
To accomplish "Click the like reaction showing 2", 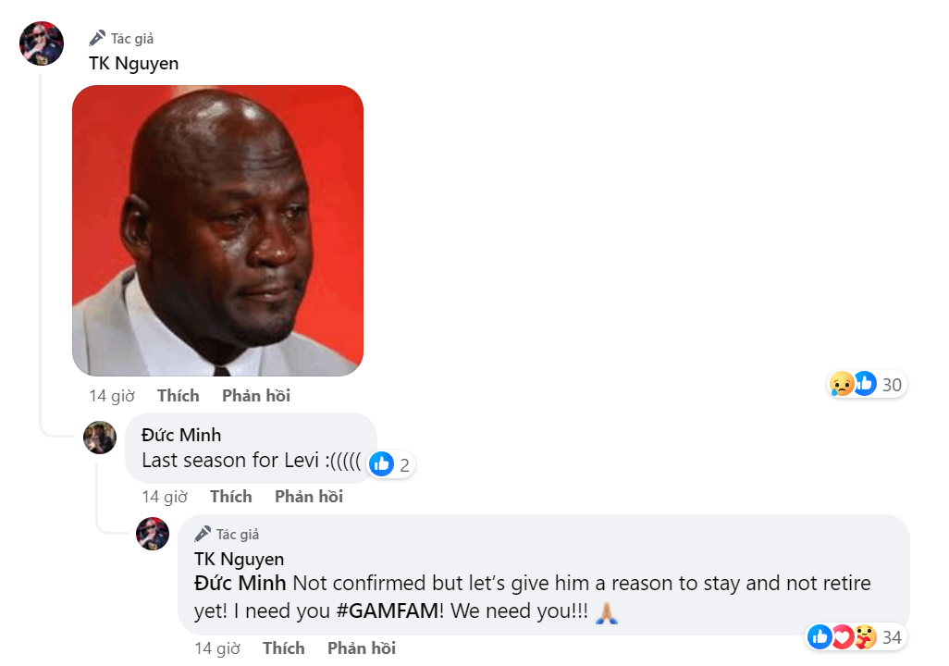I will tap(390, 465).
